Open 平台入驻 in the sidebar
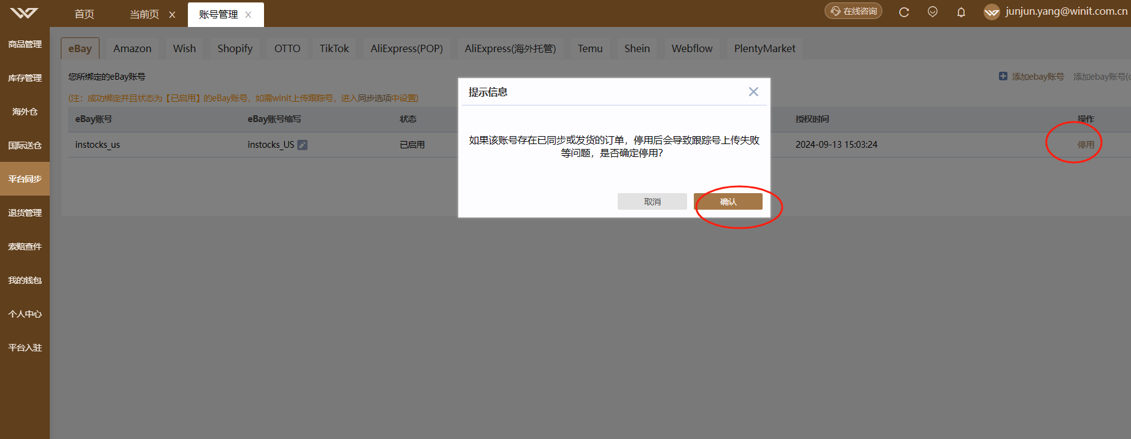This screenshot has height=439, width=1131. [x=25, y=348]
